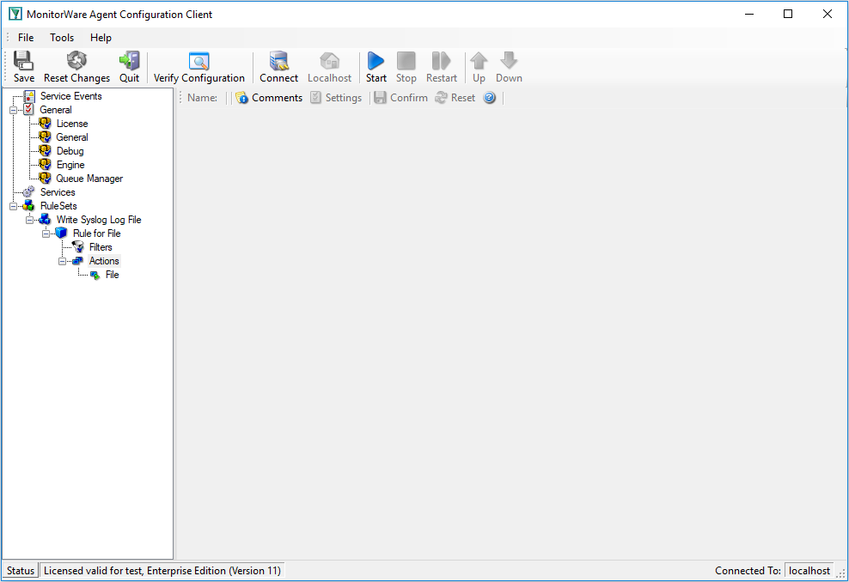
Task: Click the Comments icon button
Action: click(242, 98)
